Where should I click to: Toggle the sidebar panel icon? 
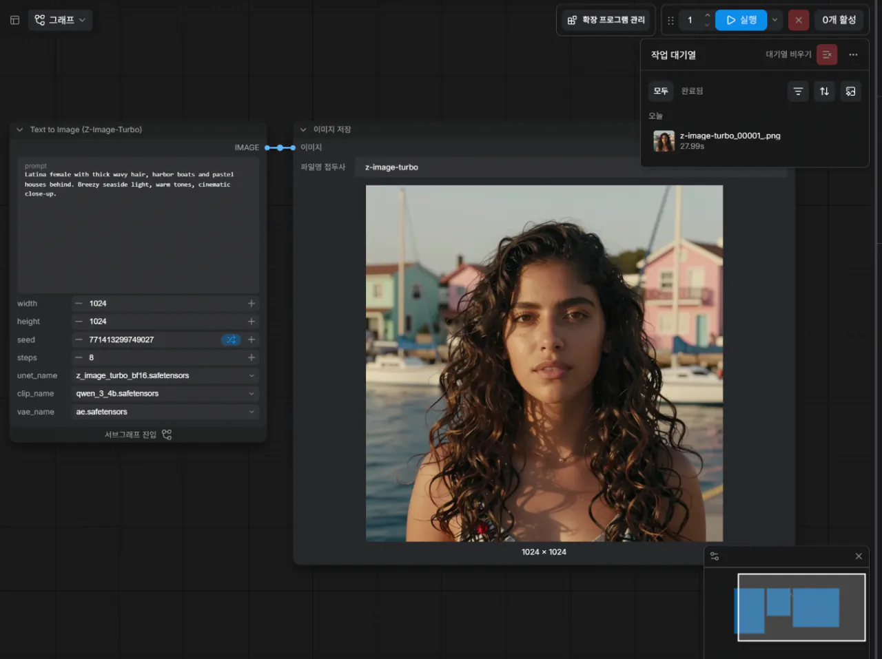click(14, 20)
